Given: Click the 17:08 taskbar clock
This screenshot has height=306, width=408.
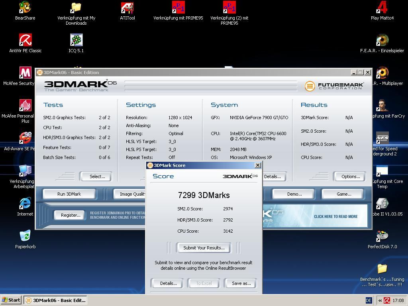Looking at the screenshot, I should [x=398, y=300].
